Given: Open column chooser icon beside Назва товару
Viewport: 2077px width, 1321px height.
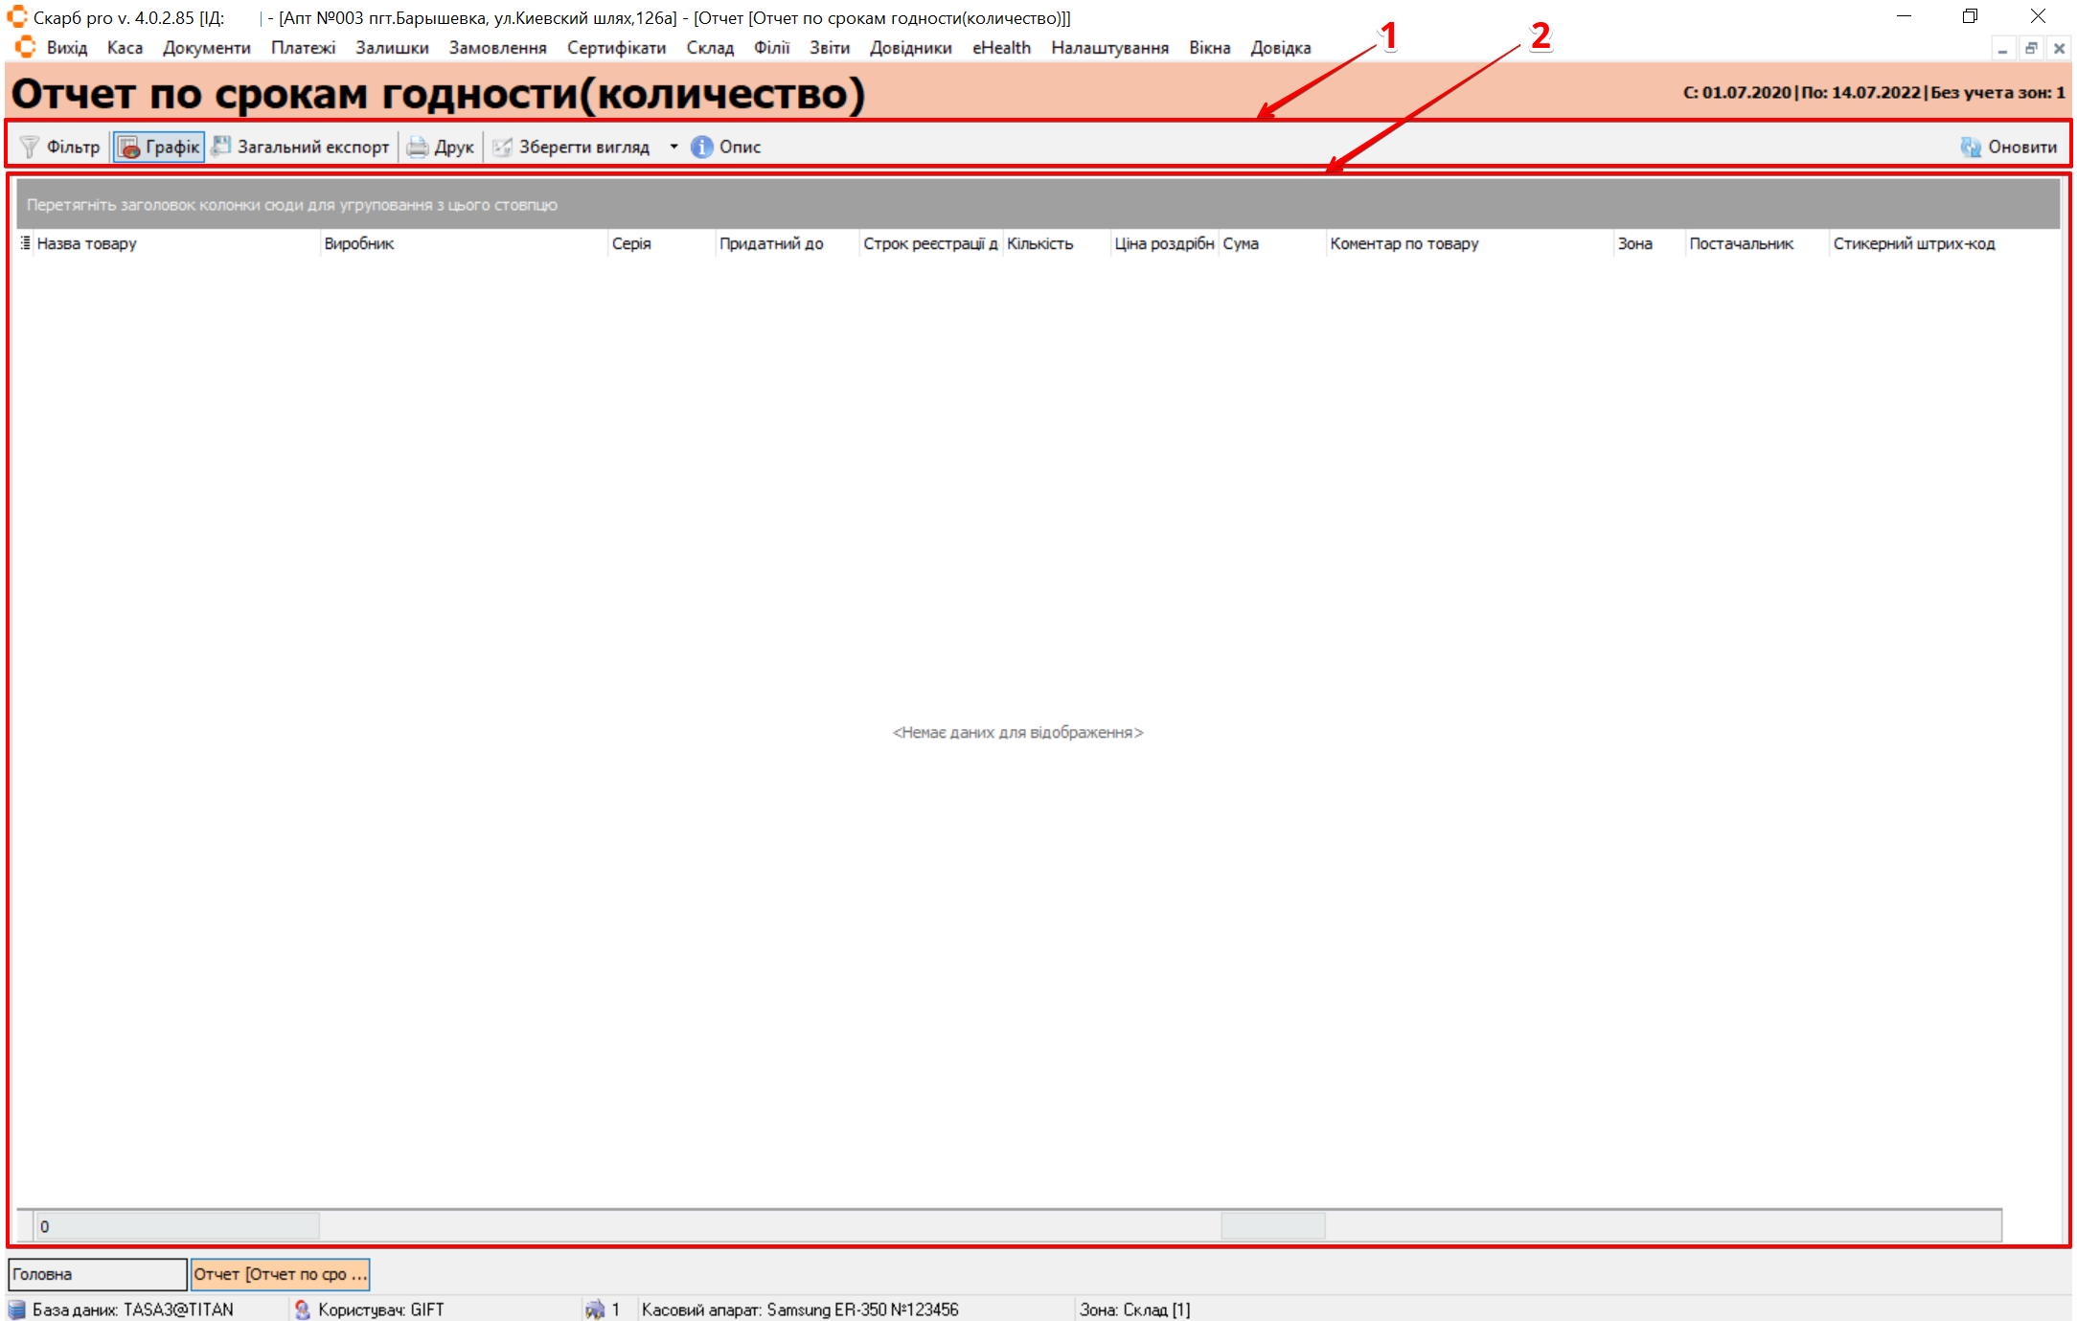Looking at the screenshot, I should [x=25, y=243].
